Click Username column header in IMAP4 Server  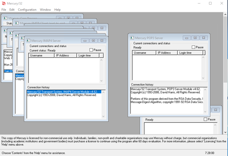[41, 56]
